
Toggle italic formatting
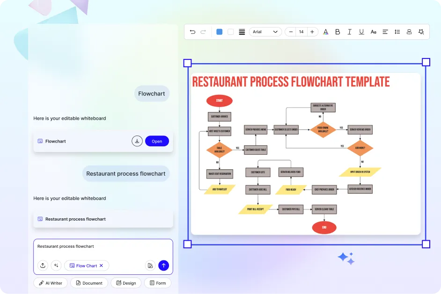[349, 32]
